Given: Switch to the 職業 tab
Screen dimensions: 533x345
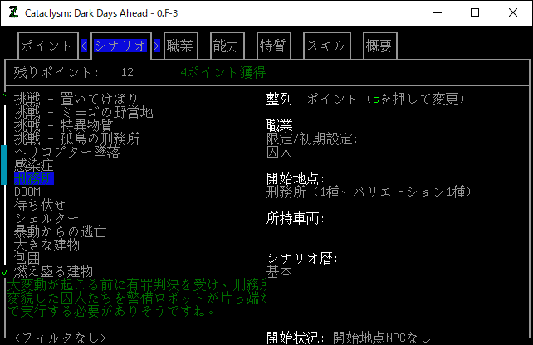Looking at the screenshot, I should (x=180, y=46).
